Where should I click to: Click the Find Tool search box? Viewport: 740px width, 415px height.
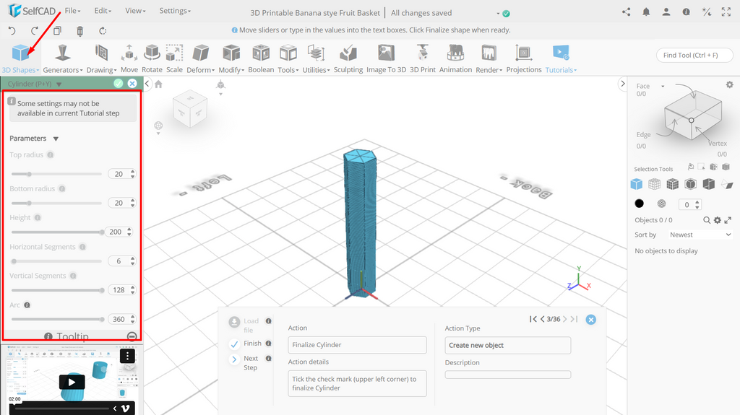pyautogui.click(x=694, y=55)
